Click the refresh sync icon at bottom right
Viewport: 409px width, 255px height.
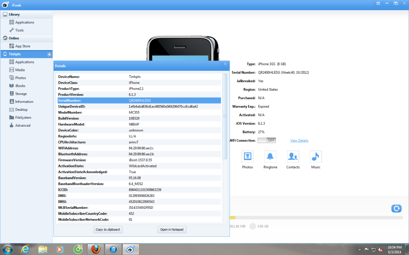point(396,208)
